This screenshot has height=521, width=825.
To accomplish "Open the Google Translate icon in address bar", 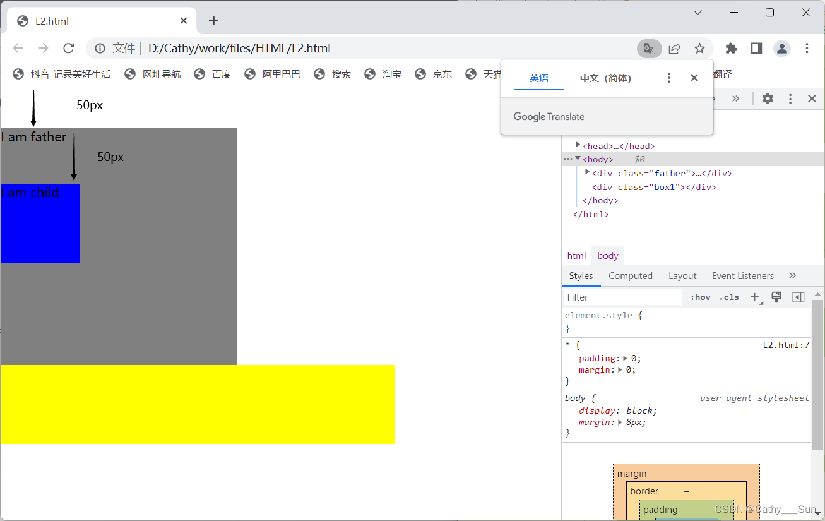I will 649,49.
